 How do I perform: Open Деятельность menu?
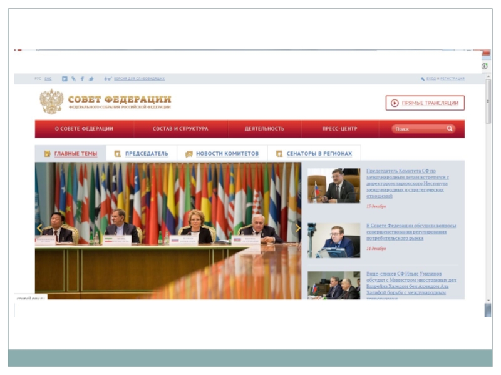(264, 129)
